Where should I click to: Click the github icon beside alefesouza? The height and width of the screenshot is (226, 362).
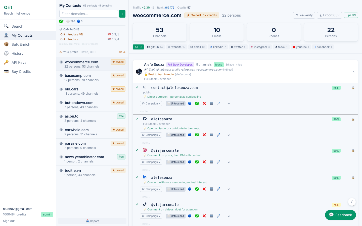click(145, 119)
